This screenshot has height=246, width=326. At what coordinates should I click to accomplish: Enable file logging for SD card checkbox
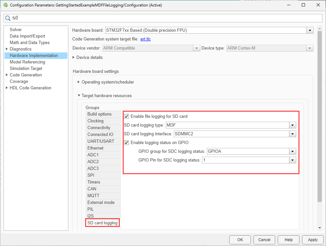(x=127, y=116)
